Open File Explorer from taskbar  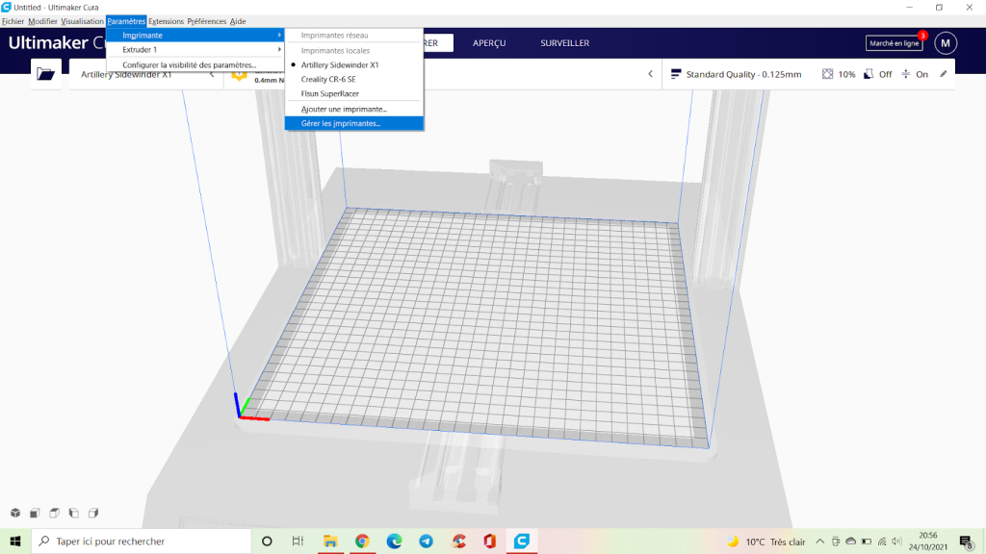(x=330, y=541)
